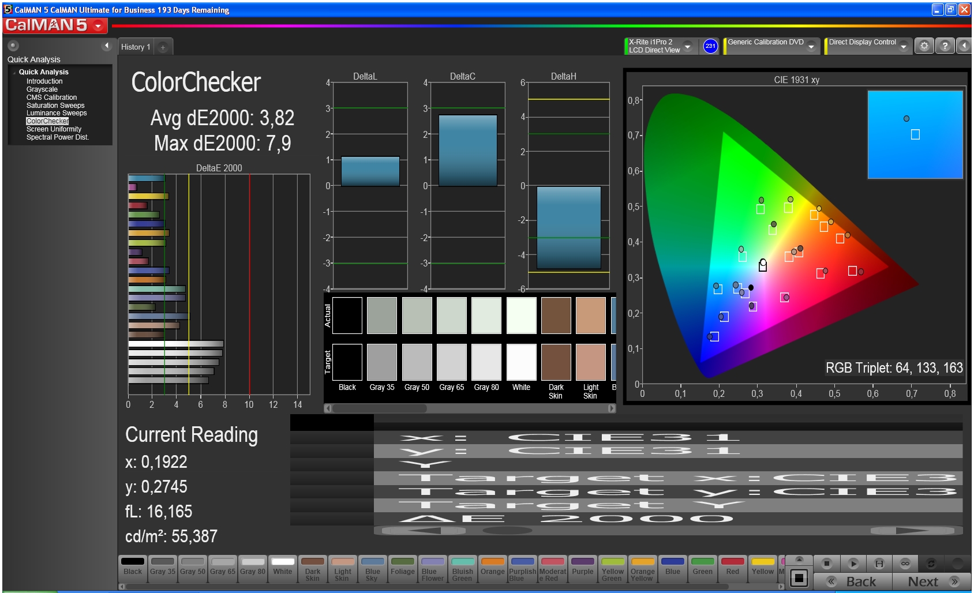Image resolution: width=974 pixels, height=593 pixels.
Task: Select the Orange patch button
Action: tap(493, 569)
